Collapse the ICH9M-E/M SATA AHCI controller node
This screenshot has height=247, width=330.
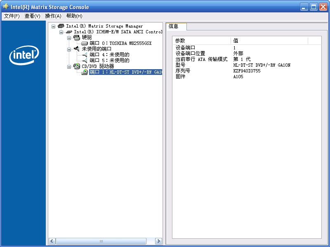(x=61, y=32)
